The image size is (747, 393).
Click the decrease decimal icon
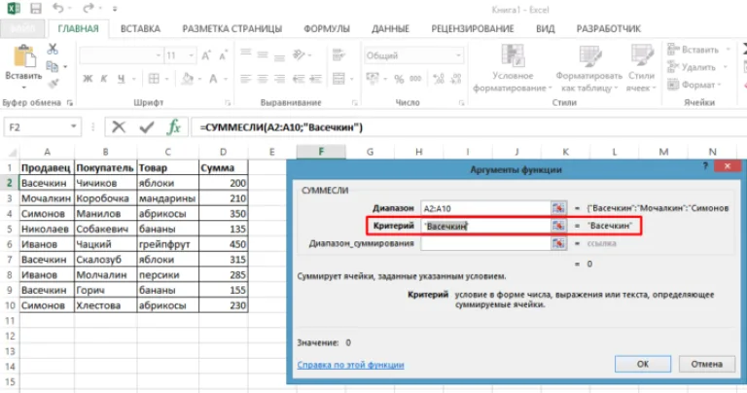456,79
